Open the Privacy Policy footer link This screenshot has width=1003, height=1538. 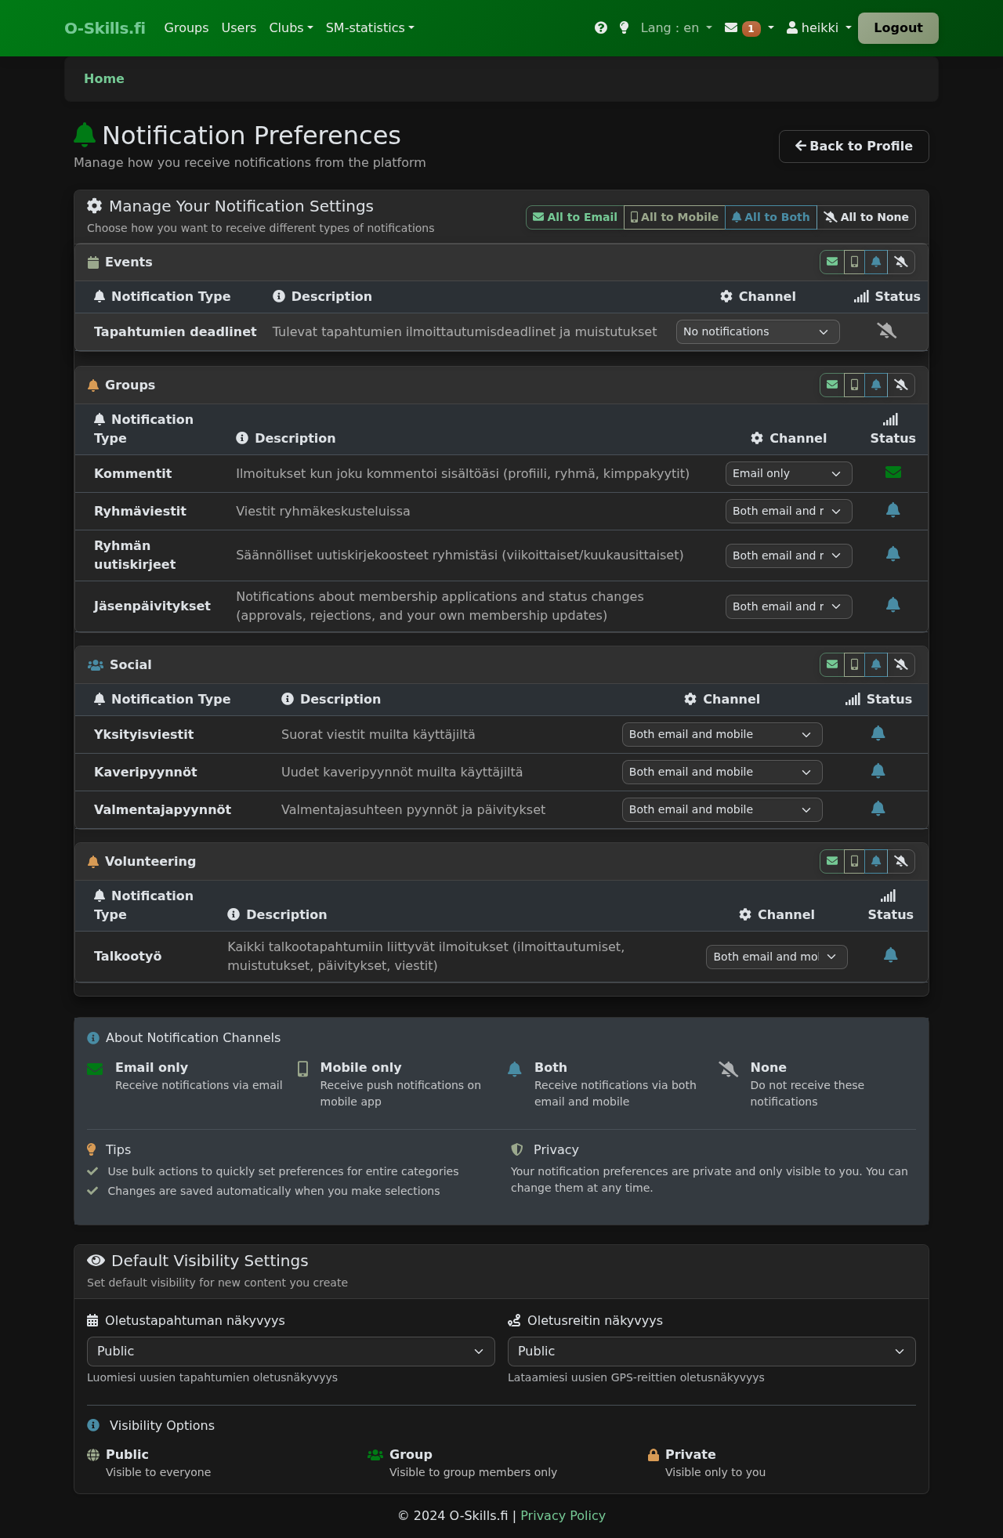(563, 1515)
